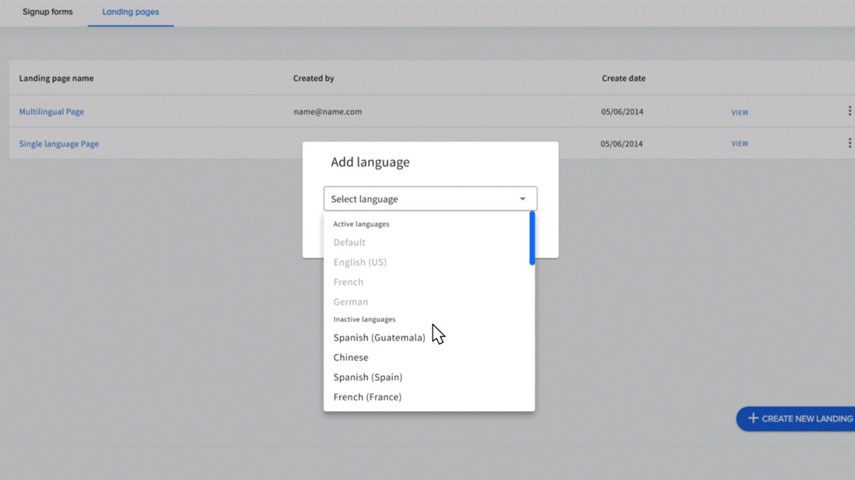Click VIEW in the Single language Page row
The width and height of the screenshot is (855, 480).
pos(739,144)
